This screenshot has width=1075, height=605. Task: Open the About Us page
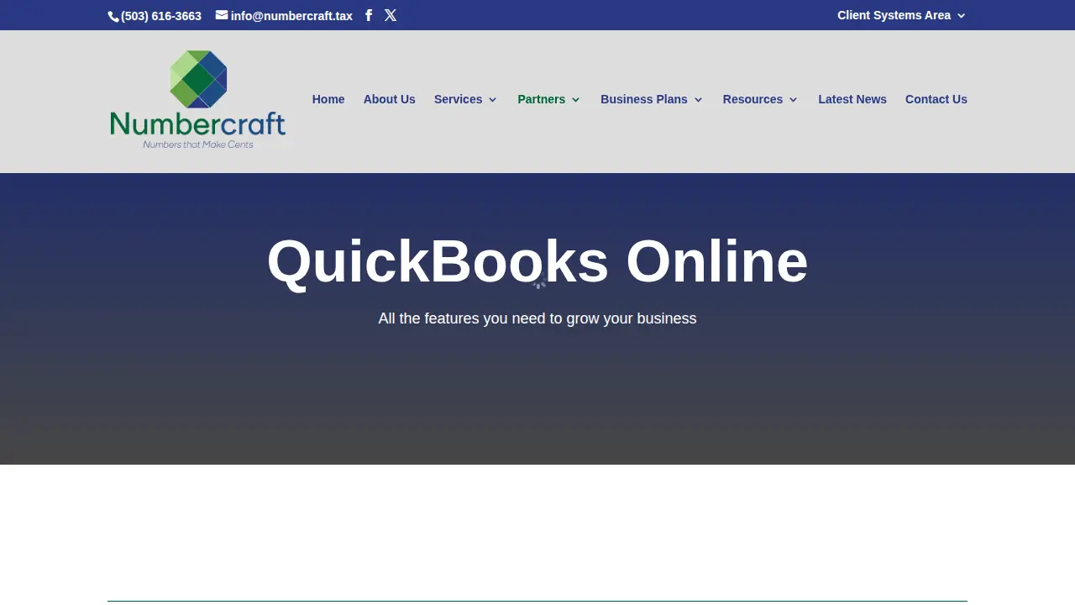390,99
